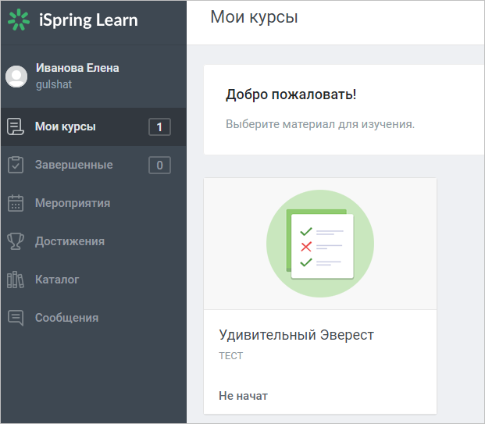The image size is (485, 424).
Task: Click the Достижения trophy icon
Action: [x=16, y=241]
